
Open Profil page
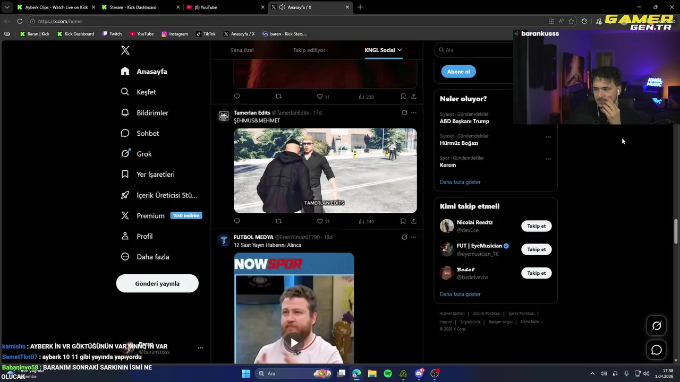[x=137, y=236]
